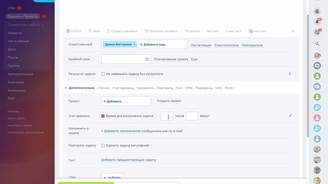
Task: Expand Еще next to Планирование сроков
Action: (x=194, y=59)
